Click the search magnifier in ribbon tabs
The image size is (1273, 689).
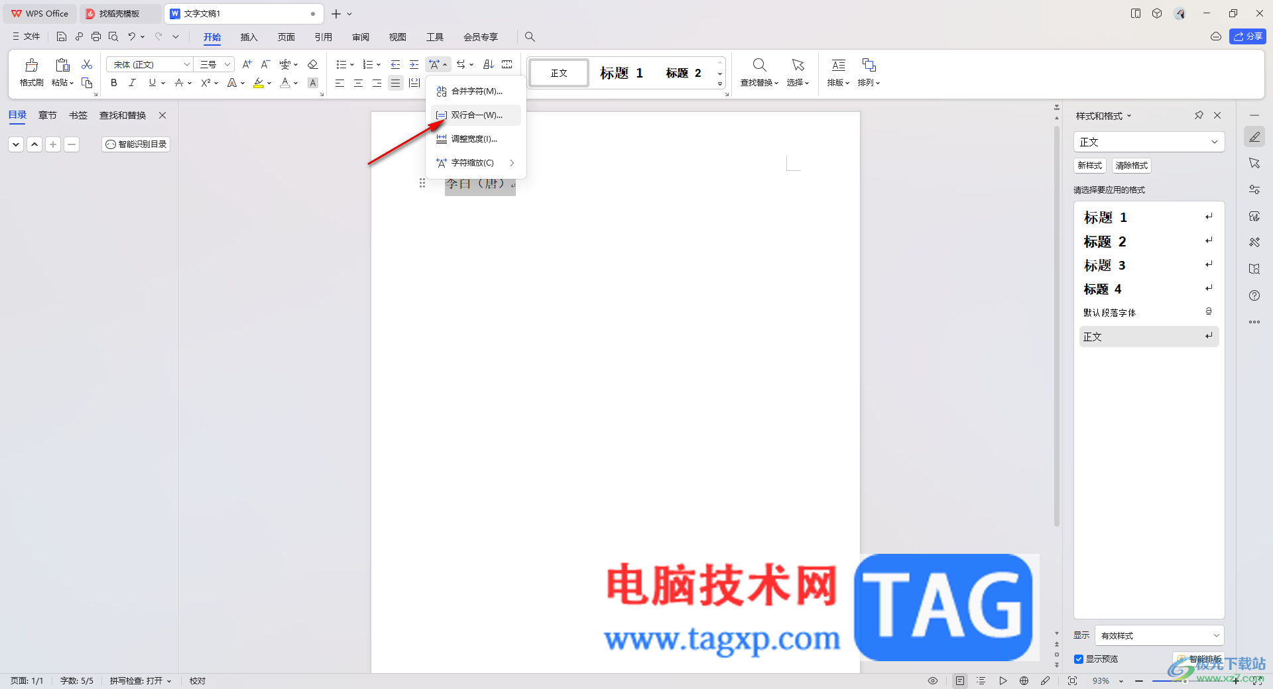click(x=530, y=37)
